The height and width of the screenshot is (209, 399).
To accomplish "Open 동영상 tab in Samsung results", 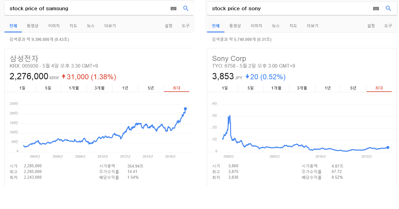I will coord(32,26).
